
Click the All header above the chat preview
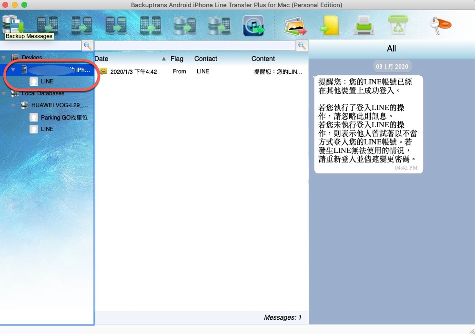point(392,49)
